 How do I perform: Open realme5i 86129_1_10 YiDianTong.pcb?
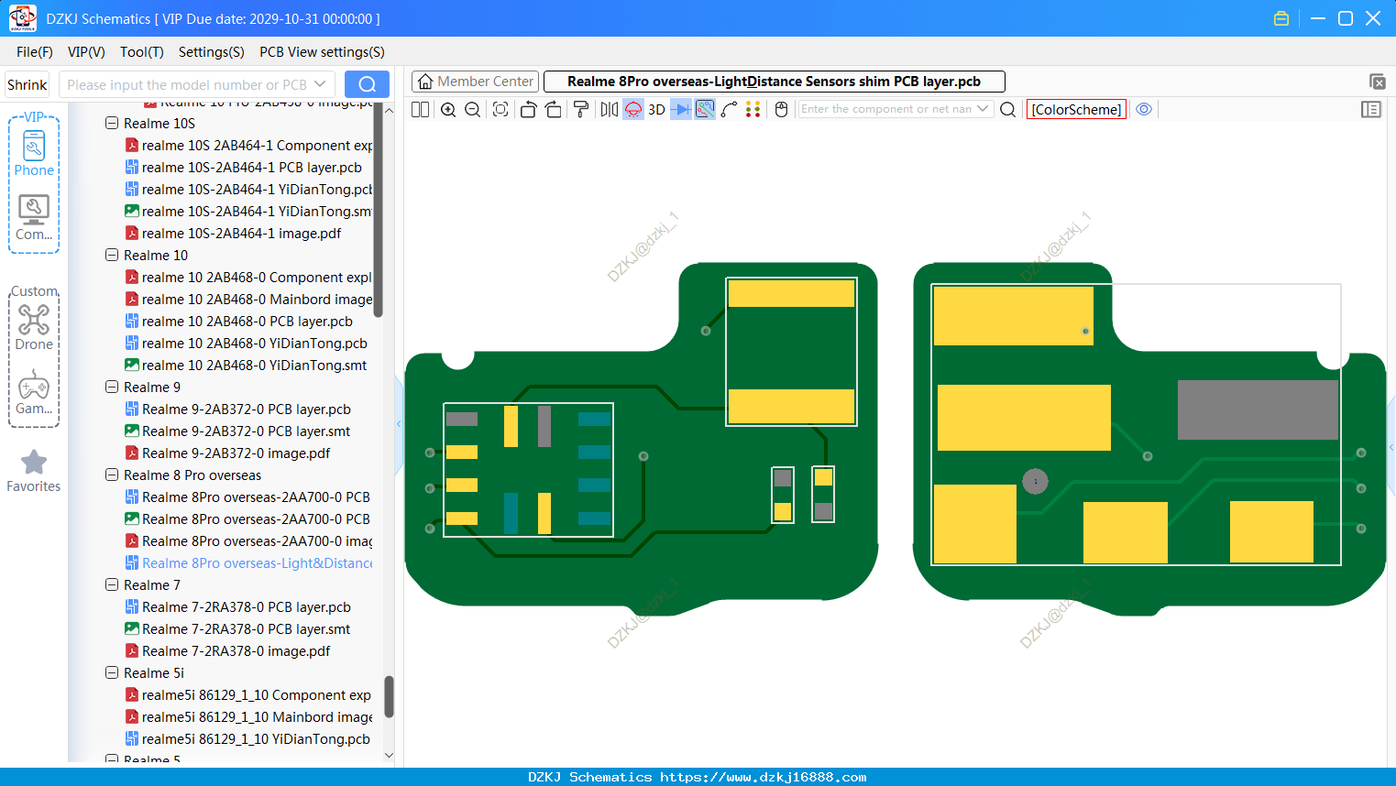pos(256,738)
